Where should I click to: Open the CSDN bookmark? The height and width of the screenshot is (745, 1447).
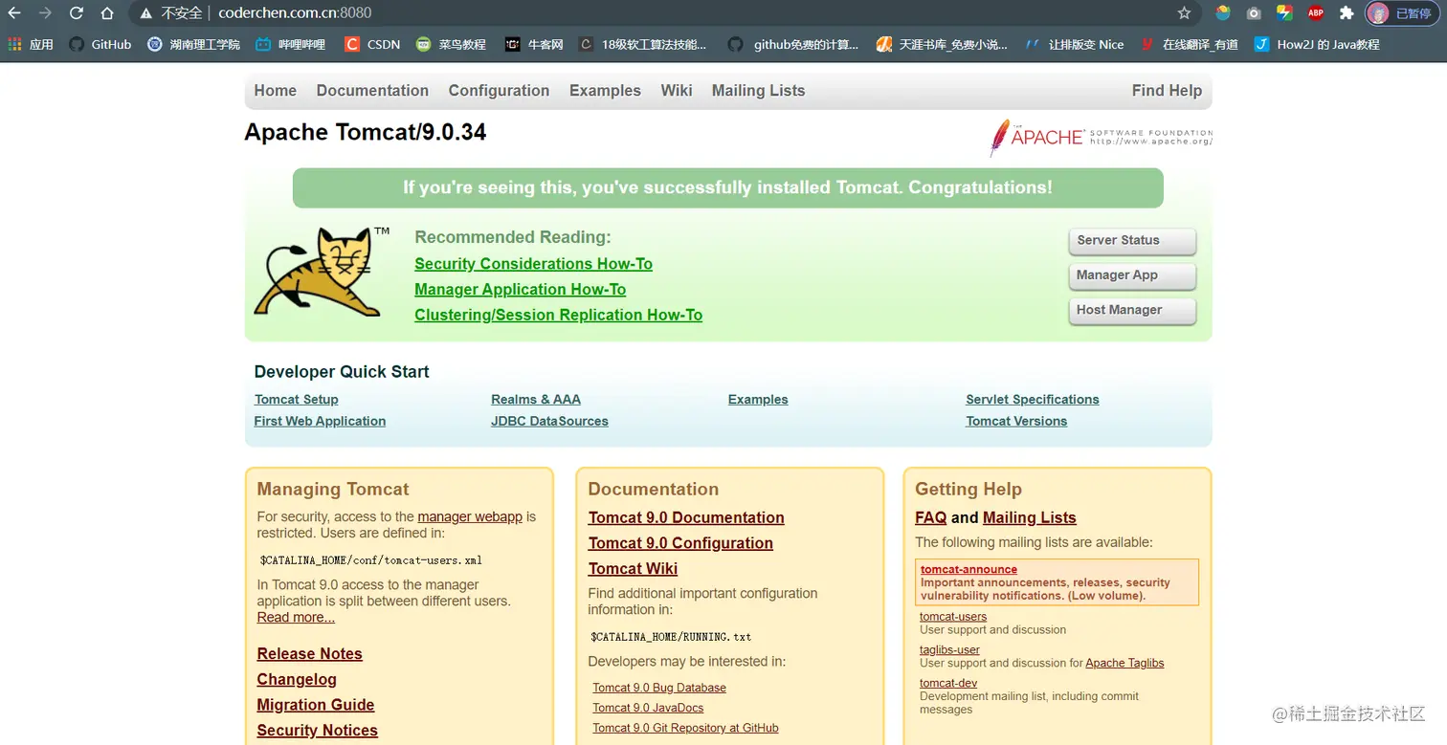click(x=372, y=44)
